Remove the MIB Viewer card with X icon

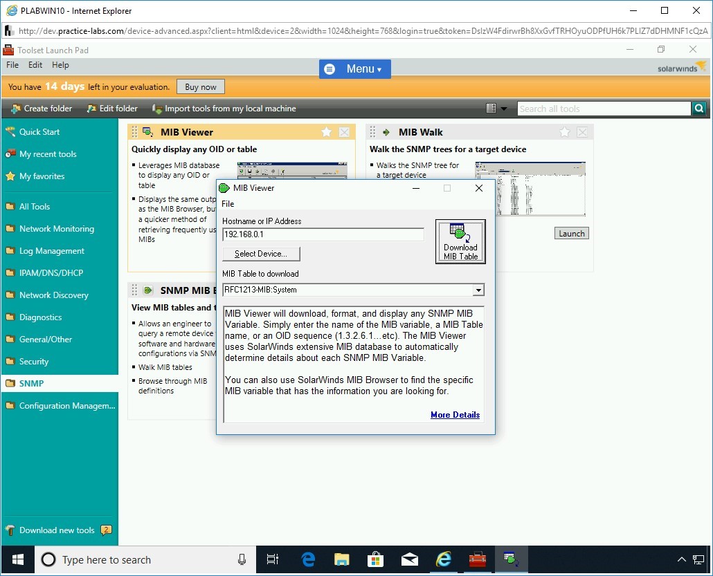[x=344, y=132]
